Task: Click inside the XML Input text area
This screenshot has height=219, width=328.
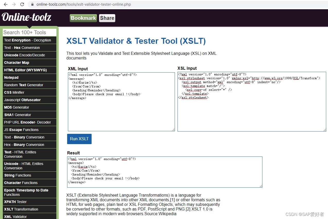Action: click(x=121, y=102)
